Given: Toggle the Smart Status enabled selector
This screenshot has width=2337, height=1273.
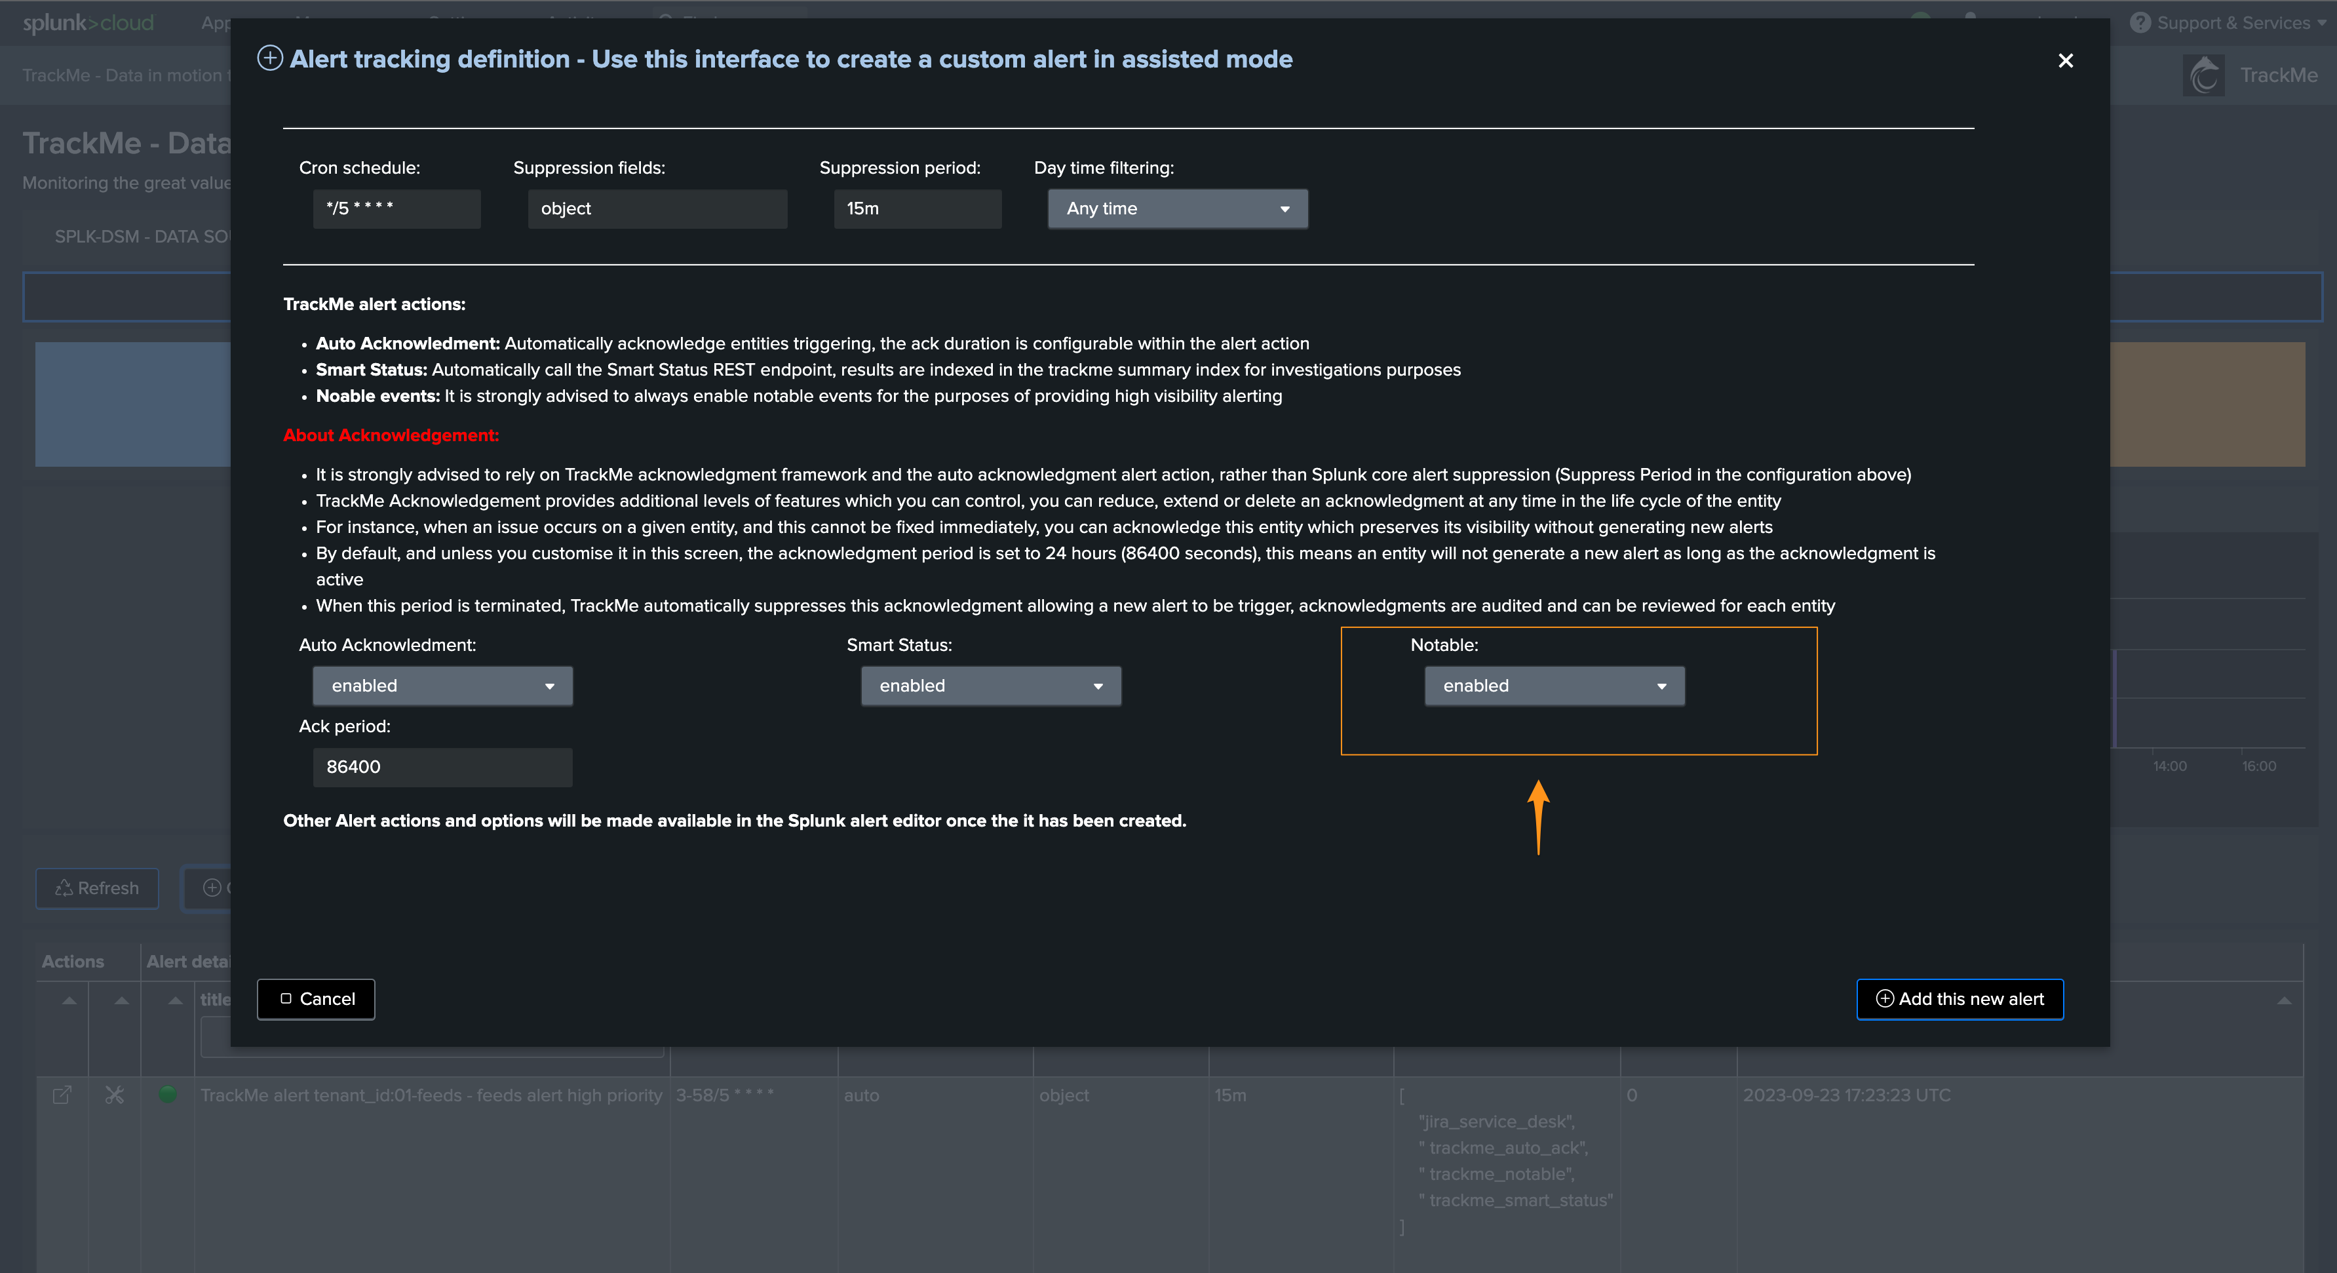Looking at the screenshot, I should pyautogui.click(x=991, y=686).
